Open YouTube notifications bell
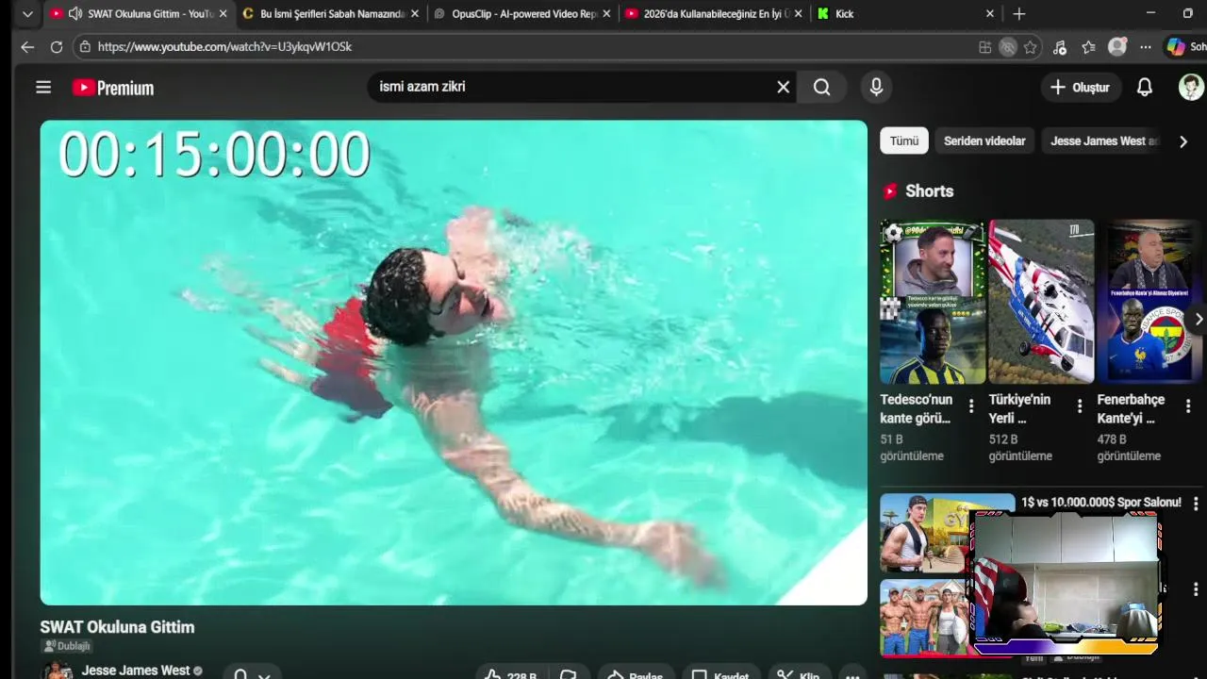This screenshot has width=1207, height=679. point(1145,87)
